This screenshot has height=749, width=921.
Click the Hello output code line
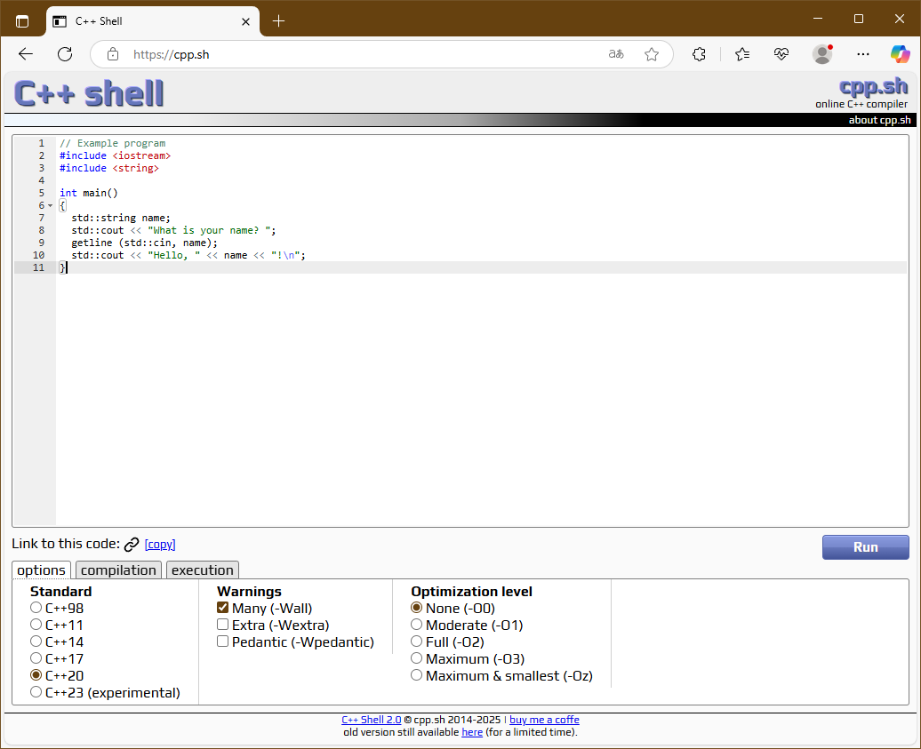pos(188,255)
